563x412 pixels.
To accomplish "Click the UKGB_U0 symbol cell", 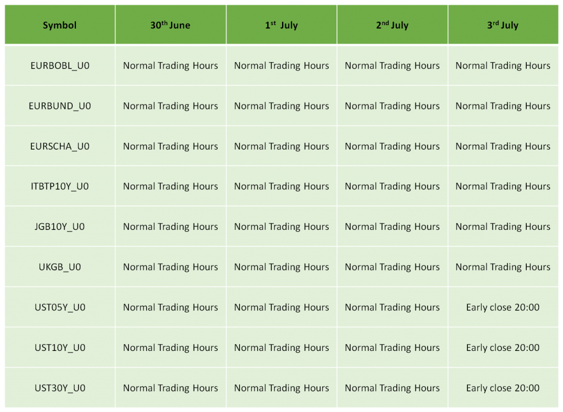I will 60,267.
